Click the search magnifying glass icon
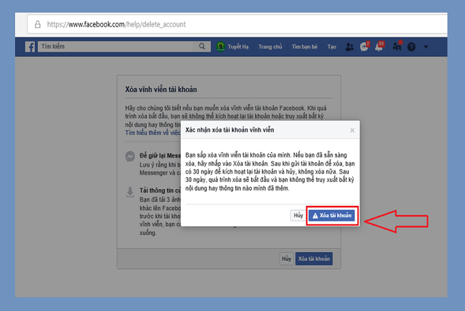Screen dimensions: 465x311 pos(202,47)
